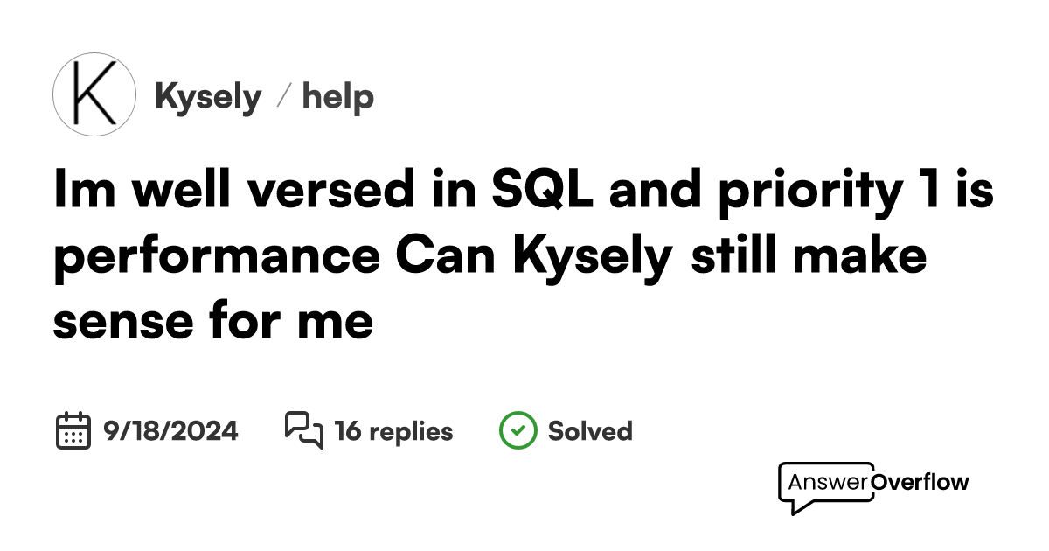Open the help channel link
The image size is (1049, 551).
coord(337,97)
